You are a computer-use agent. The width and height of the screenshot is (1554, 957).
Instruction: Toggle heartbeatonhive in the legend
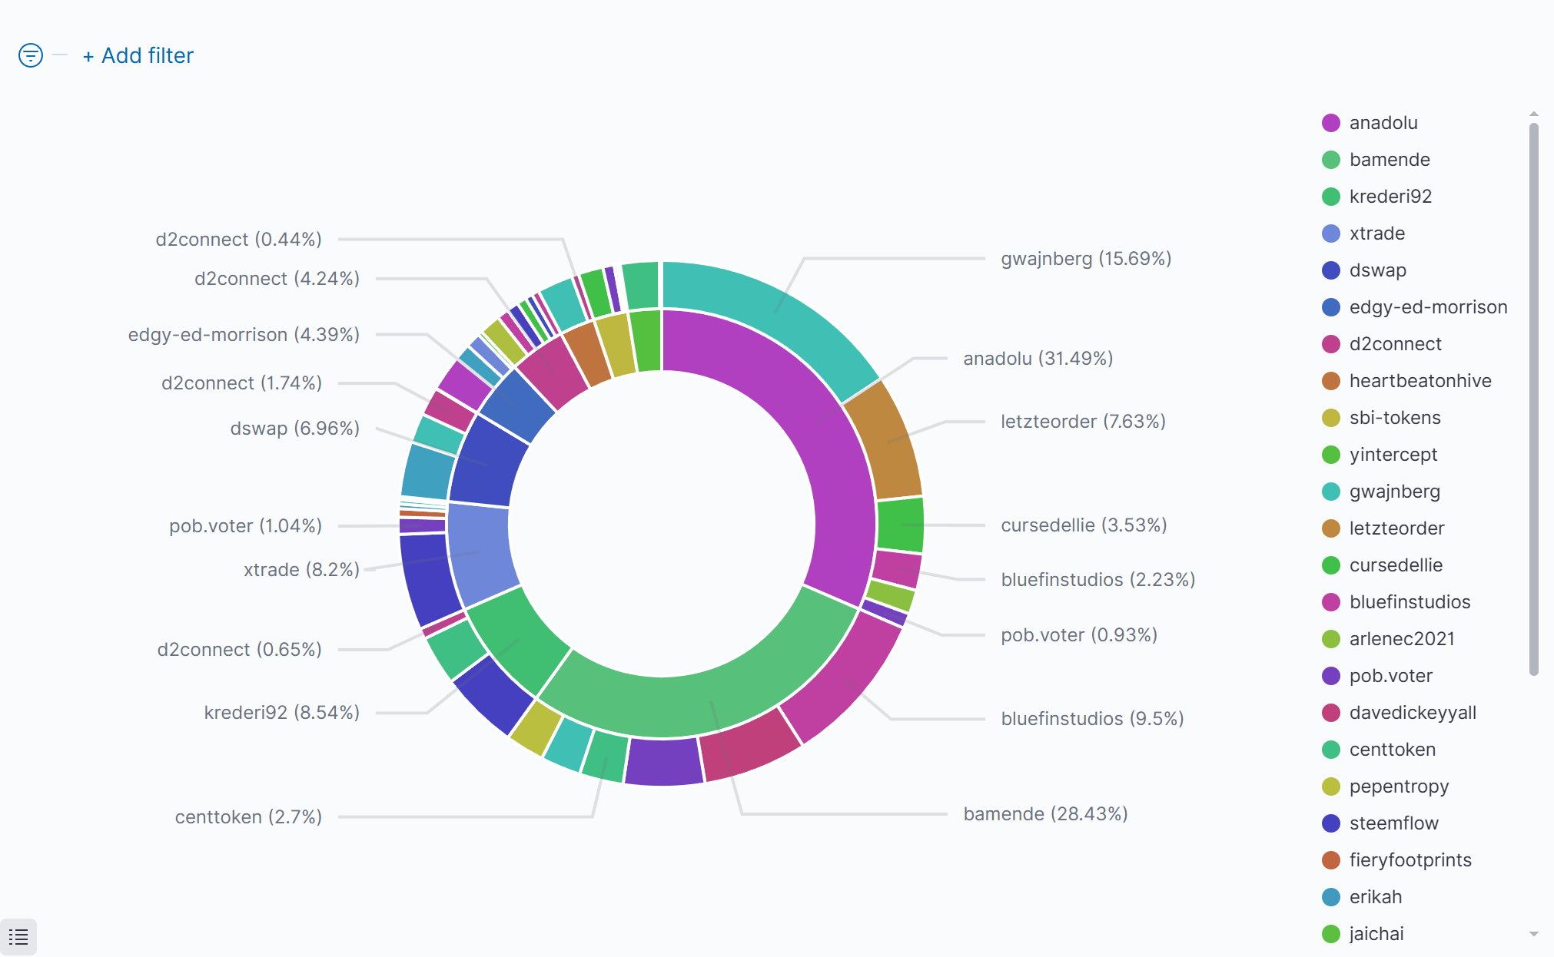pos(1420,381)
